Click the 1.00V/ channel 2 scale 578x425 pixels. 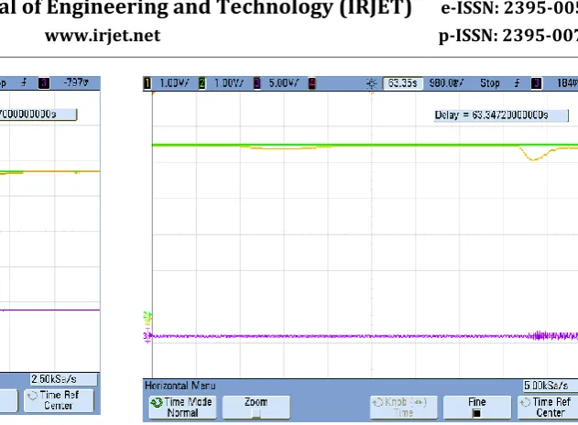tap(229, 83)
